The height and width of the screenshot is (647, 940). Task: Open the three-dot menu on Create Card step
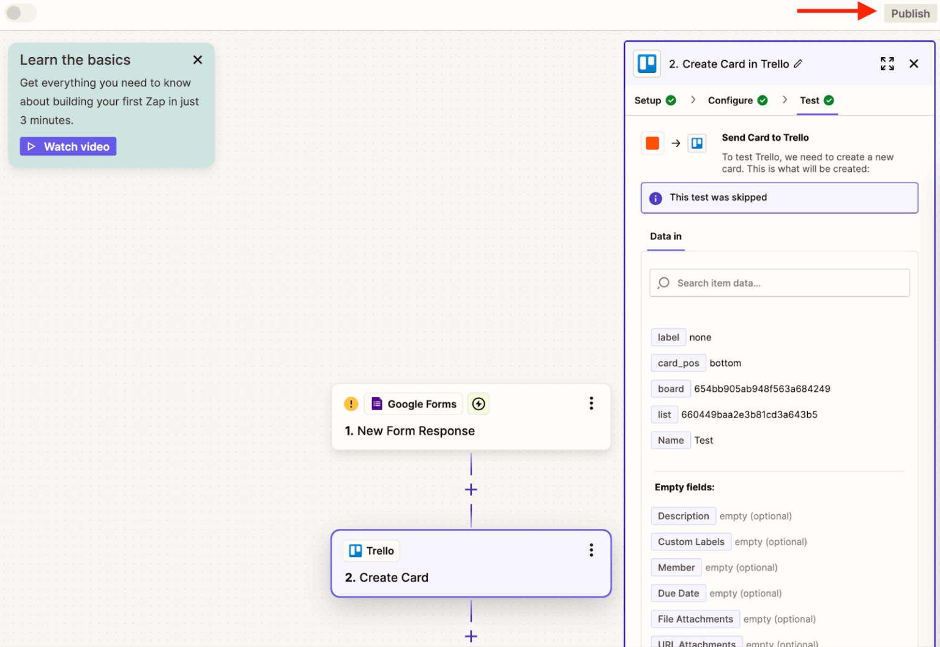tap(591, 550)
